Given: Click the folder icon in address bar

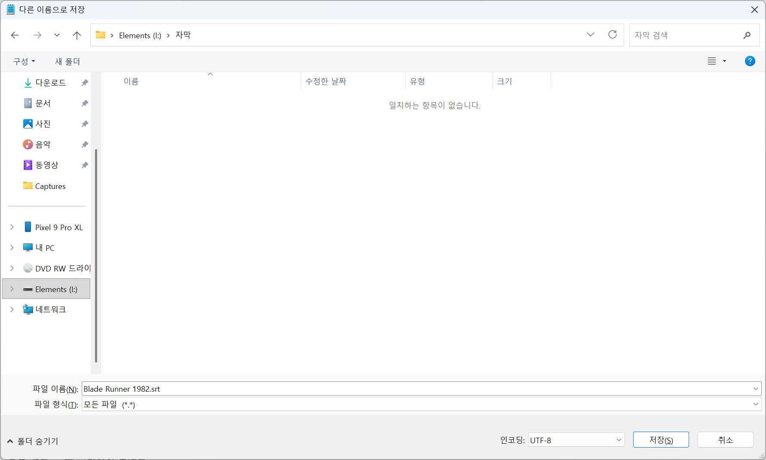Looking at the screenshot, I should coord(101,35).
